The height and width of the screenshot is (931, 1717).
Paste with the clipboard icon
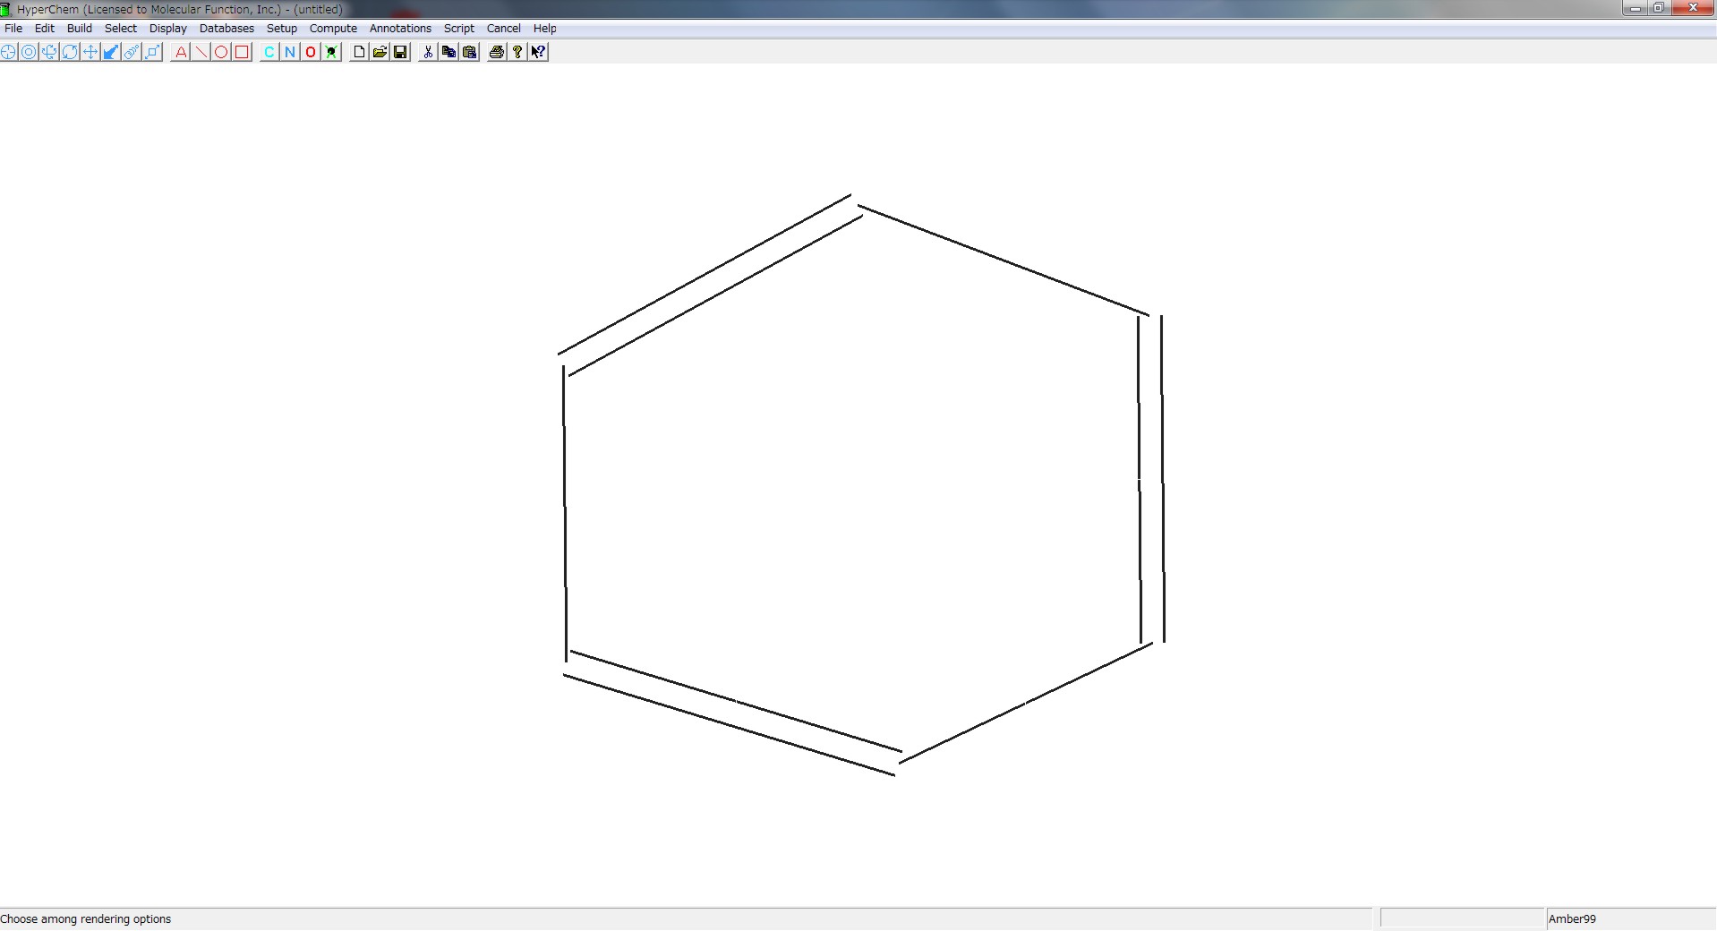coord(469,52)
